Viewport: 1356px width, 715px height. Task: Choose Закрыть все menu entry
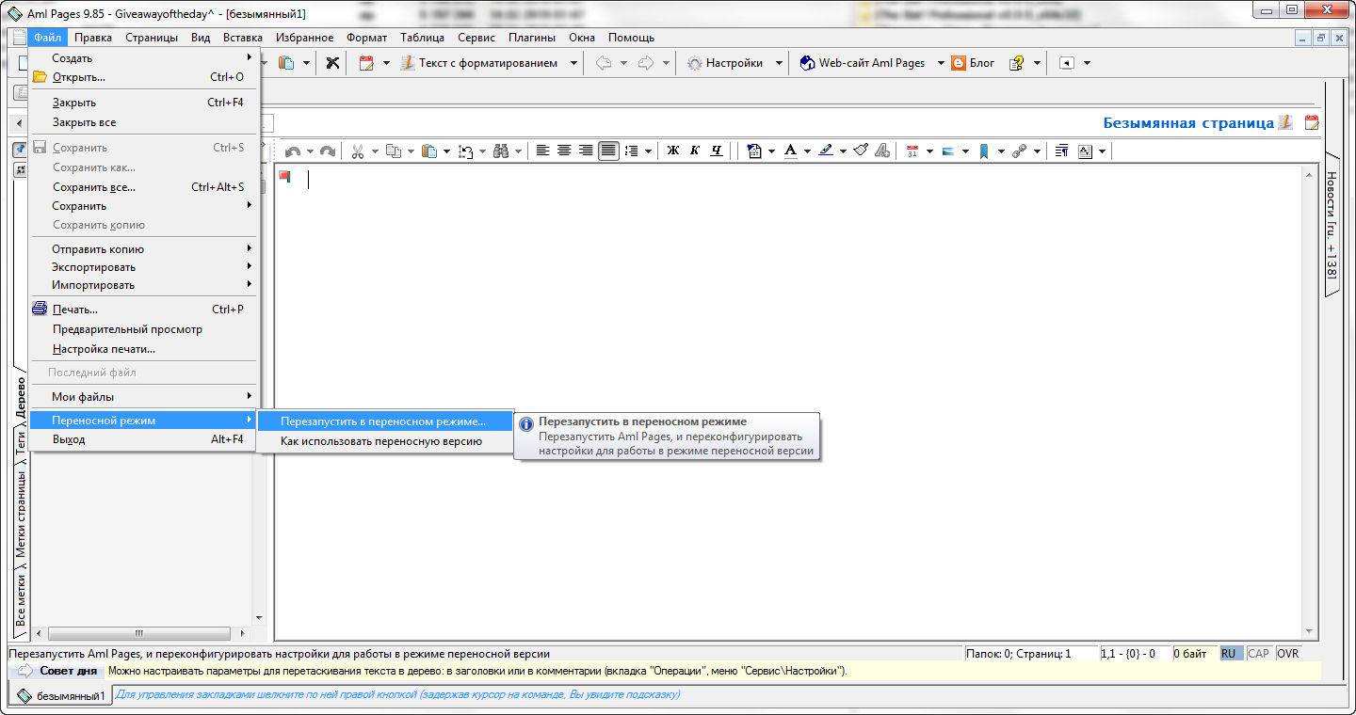tap(143, 122)
